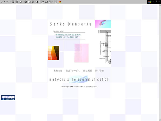The image size is (161, 121).
Task: Minimize the browser window
Action: point(153,2)
